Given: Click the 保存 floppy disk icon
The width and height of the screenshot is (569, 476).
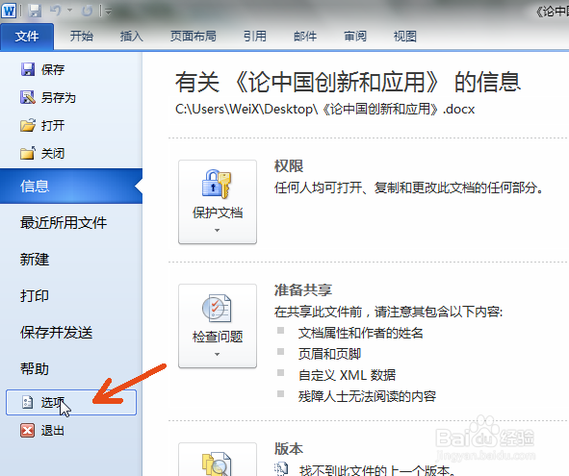Looking at the screenshot, I should coord(28,69).
